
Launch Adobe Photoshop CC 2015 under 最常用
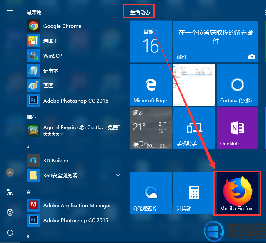pyautogui.click(x=74, y=101)
